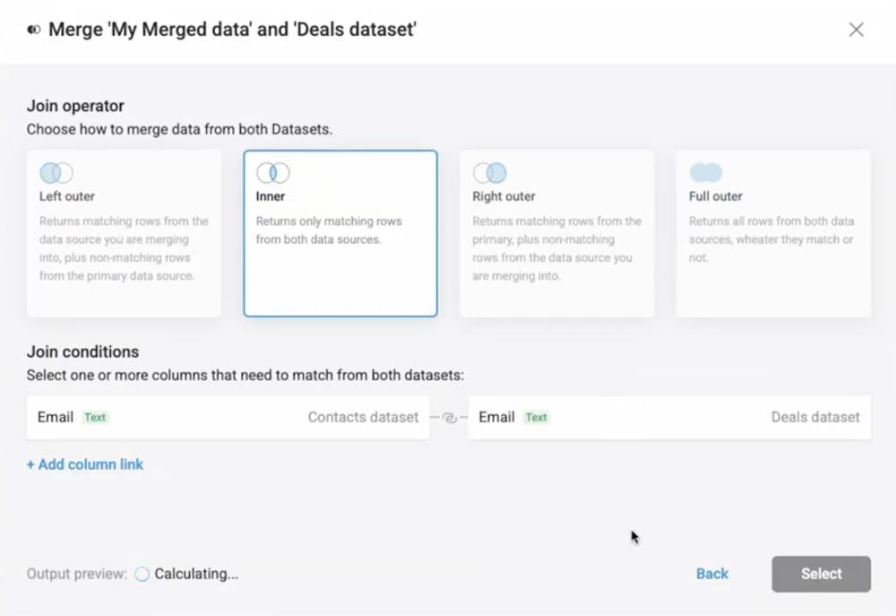The width and height of the screenshot is (896, 616).
Task: Select the Right outer join operator
Action: point(556,231)
